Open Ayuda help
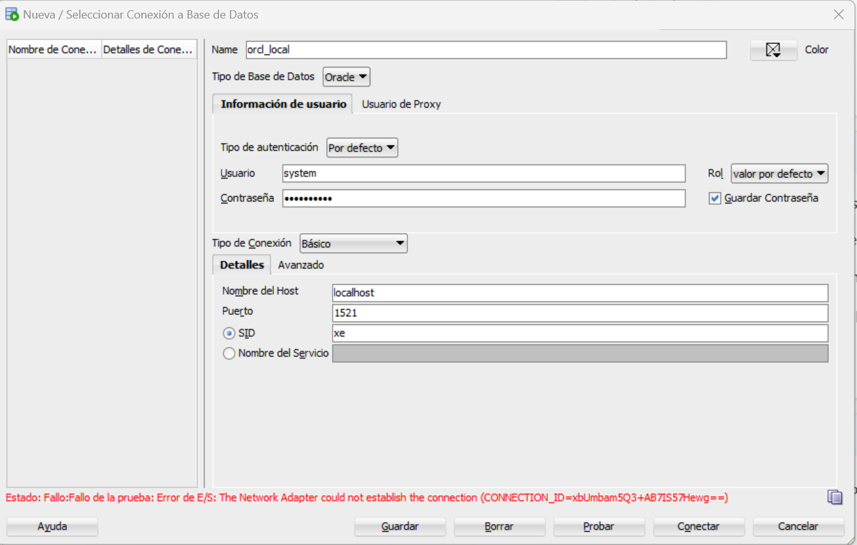The image size is (857, 545). tap(52, 526)
